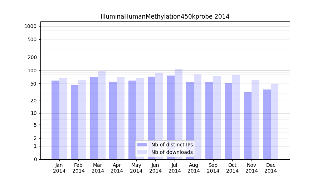Click the Feb 2014 distinct IPs bar
This screenshot has height=179, width=322.
pos(74,122)
